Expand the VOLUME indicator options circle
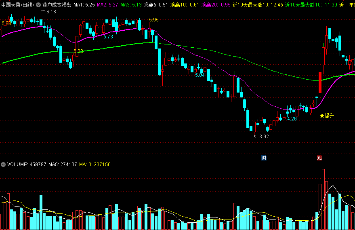Viewport: 355px width, 230px height. (x=3, y=165)
